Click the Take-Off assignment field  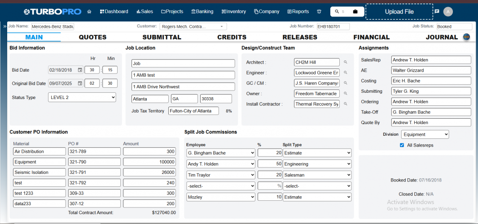(431, 112)
